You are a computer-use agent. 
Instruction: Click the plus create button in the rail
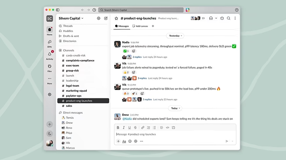50,124
